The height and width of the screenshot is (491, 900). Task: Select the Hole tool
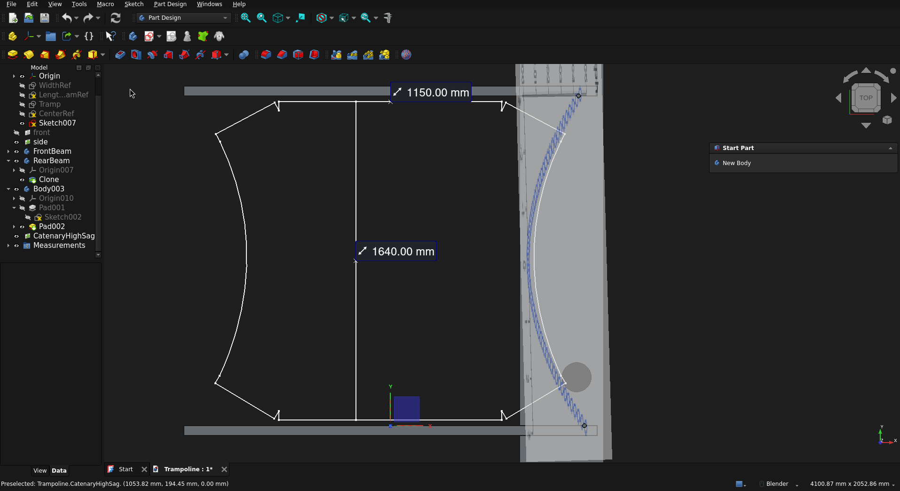(x=136, y=55)
